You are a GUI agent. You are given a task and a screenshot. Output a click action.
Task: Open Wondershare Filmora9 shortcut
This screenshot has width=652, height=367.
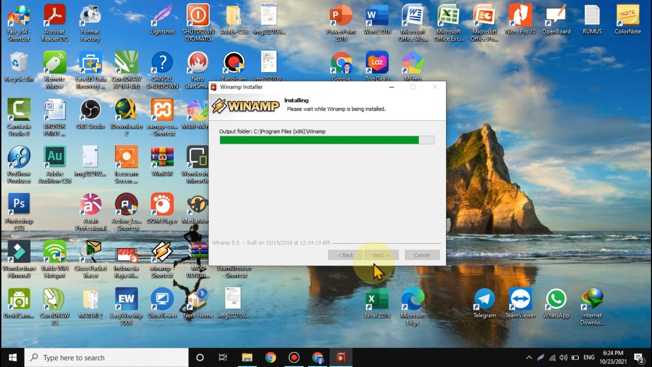point(19,260)
